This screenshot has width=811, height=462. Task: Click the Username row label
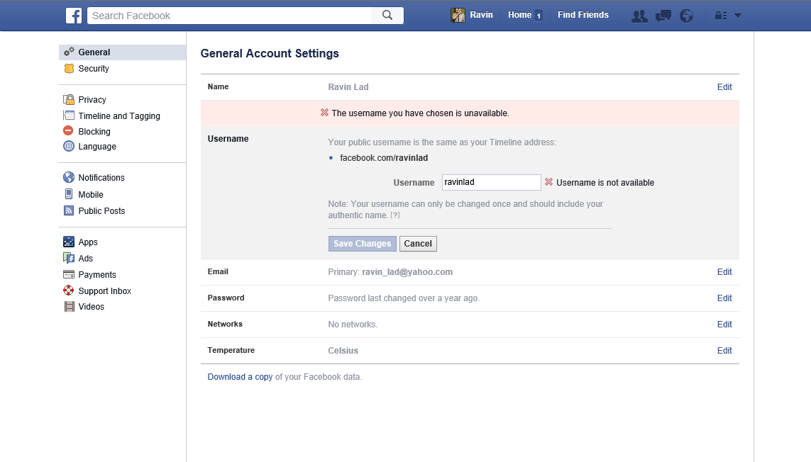tap(228, 138)
